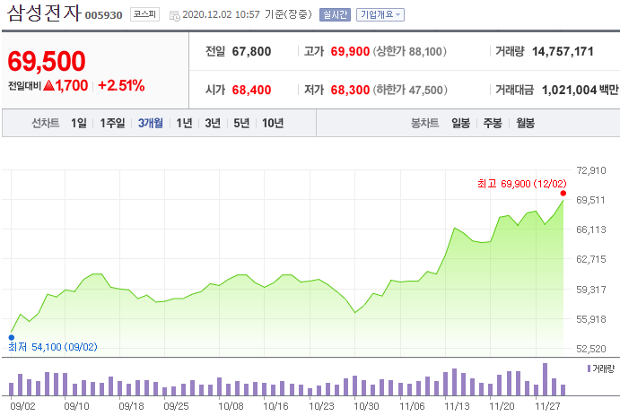The height and width of the screenshot is (416, 620).
Task: Open the 기업개요 dropdown
Action: (380, 15)
